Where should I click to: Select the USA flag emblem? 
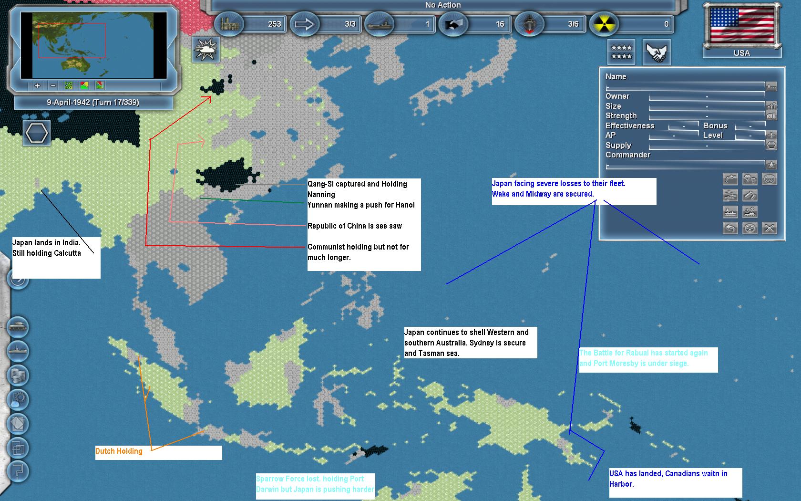click(x=741, y=27)
